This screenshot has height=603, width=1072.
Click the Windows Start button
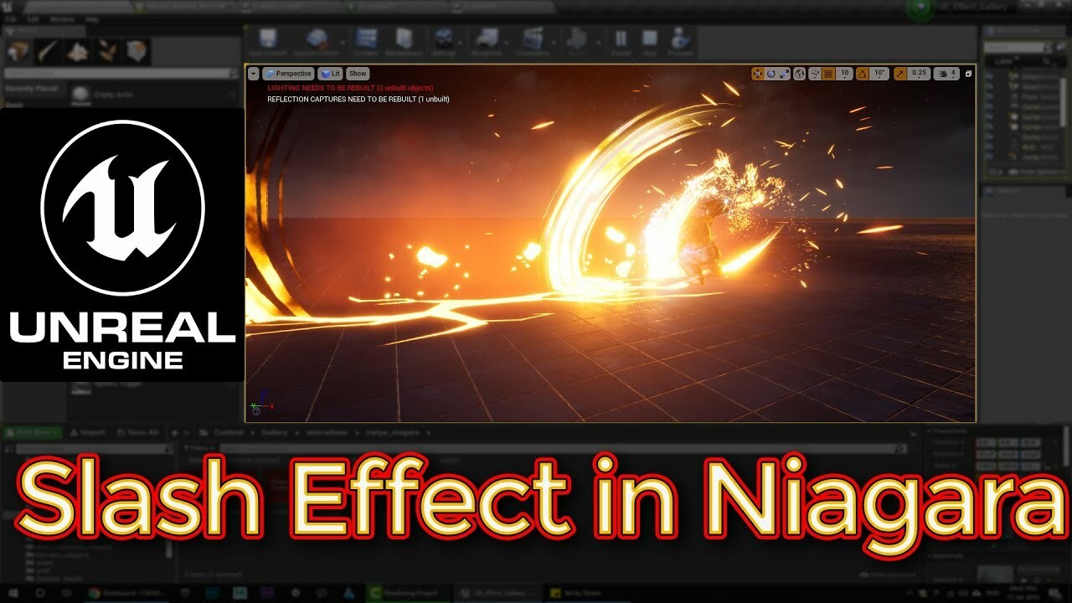coord(14,593)
